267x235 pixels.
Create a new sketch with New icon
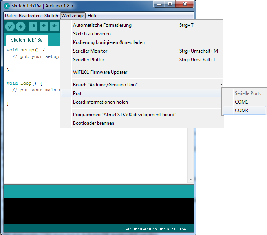33,26
